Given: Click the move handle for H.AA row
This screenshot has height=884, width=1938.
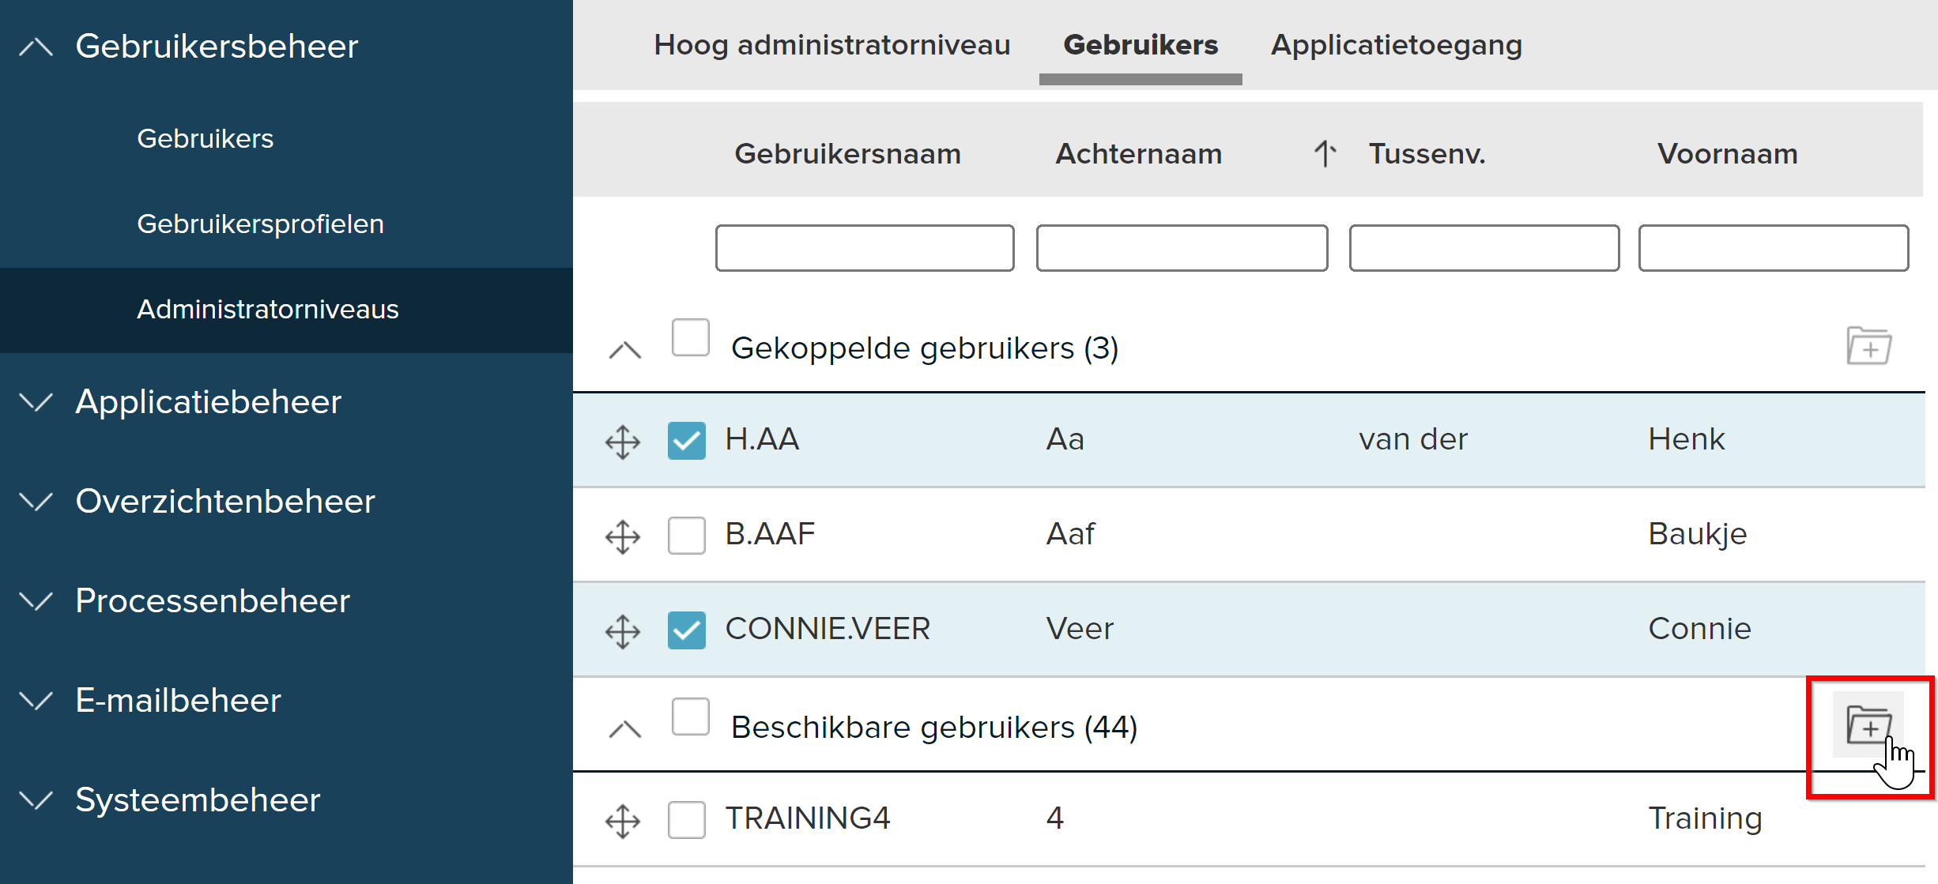Looking at the screenshot, I should (623, 442).
